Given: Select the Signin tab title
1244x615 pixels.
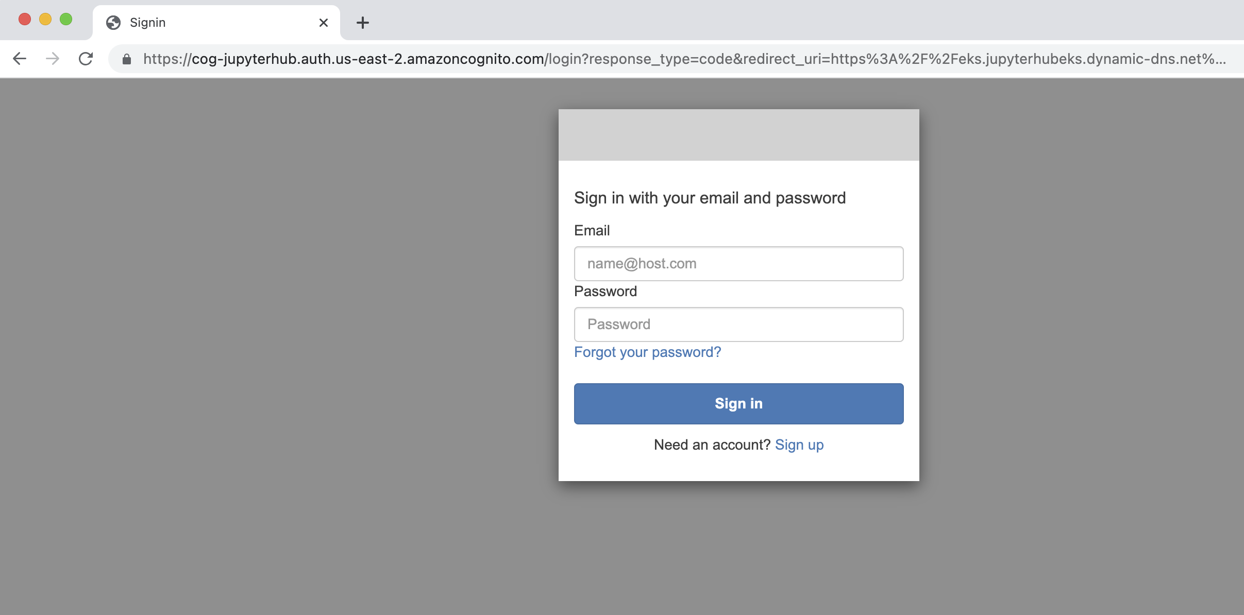Looking at the screenshot, I should click(147, 23).
